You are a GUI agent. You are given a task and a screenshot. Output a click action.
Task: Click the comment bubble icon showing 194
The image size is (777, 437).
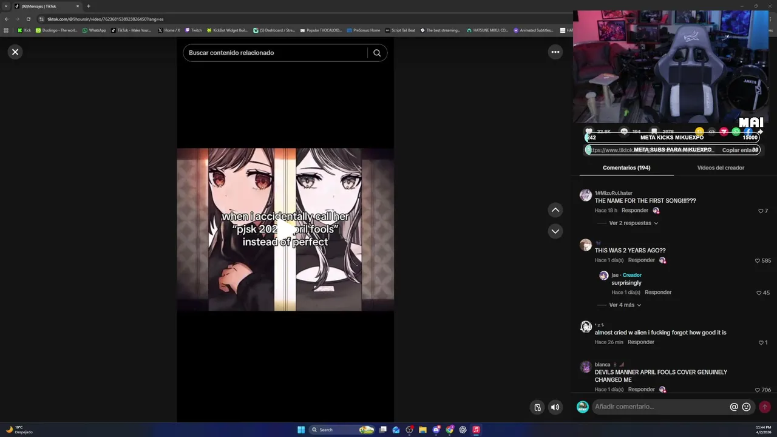click(x=624, y=132)
